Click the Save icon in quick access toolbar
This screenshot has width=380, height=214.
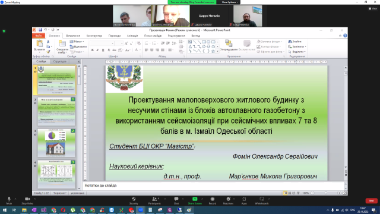(40, 30)
